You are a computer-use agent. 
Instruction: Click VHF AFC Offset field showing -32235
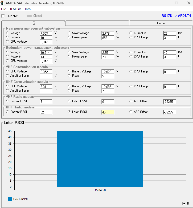(170, 102)
